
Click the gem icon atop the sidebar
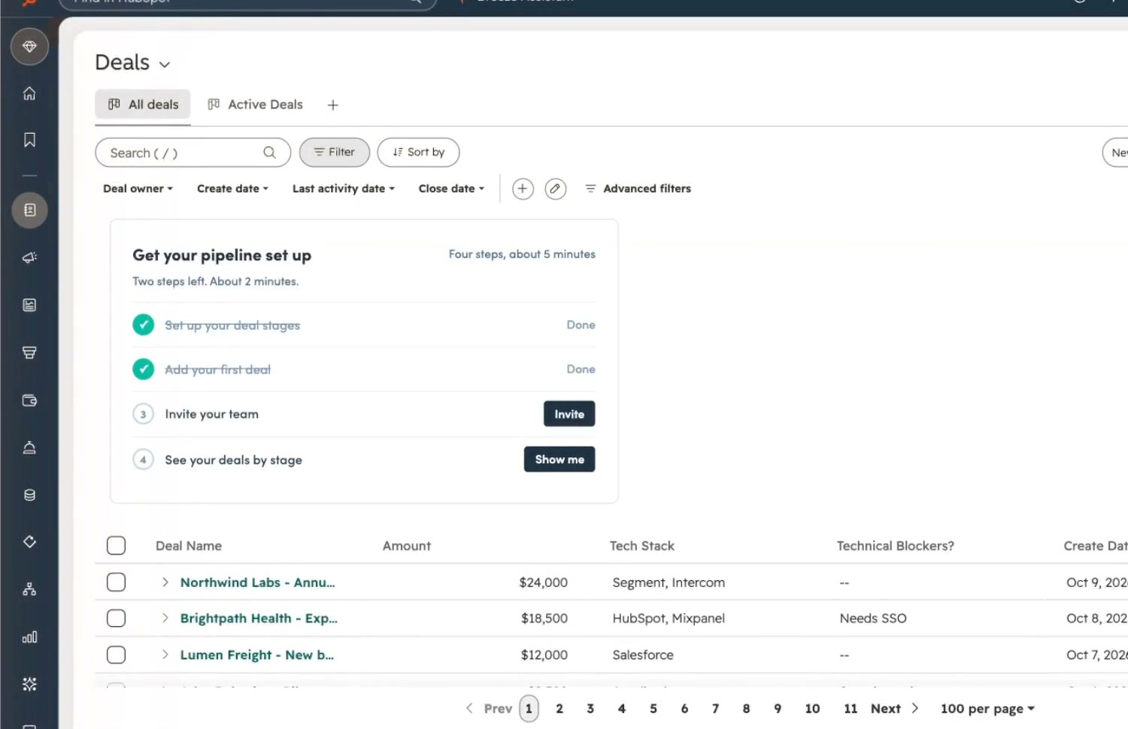tap(29, 47)
